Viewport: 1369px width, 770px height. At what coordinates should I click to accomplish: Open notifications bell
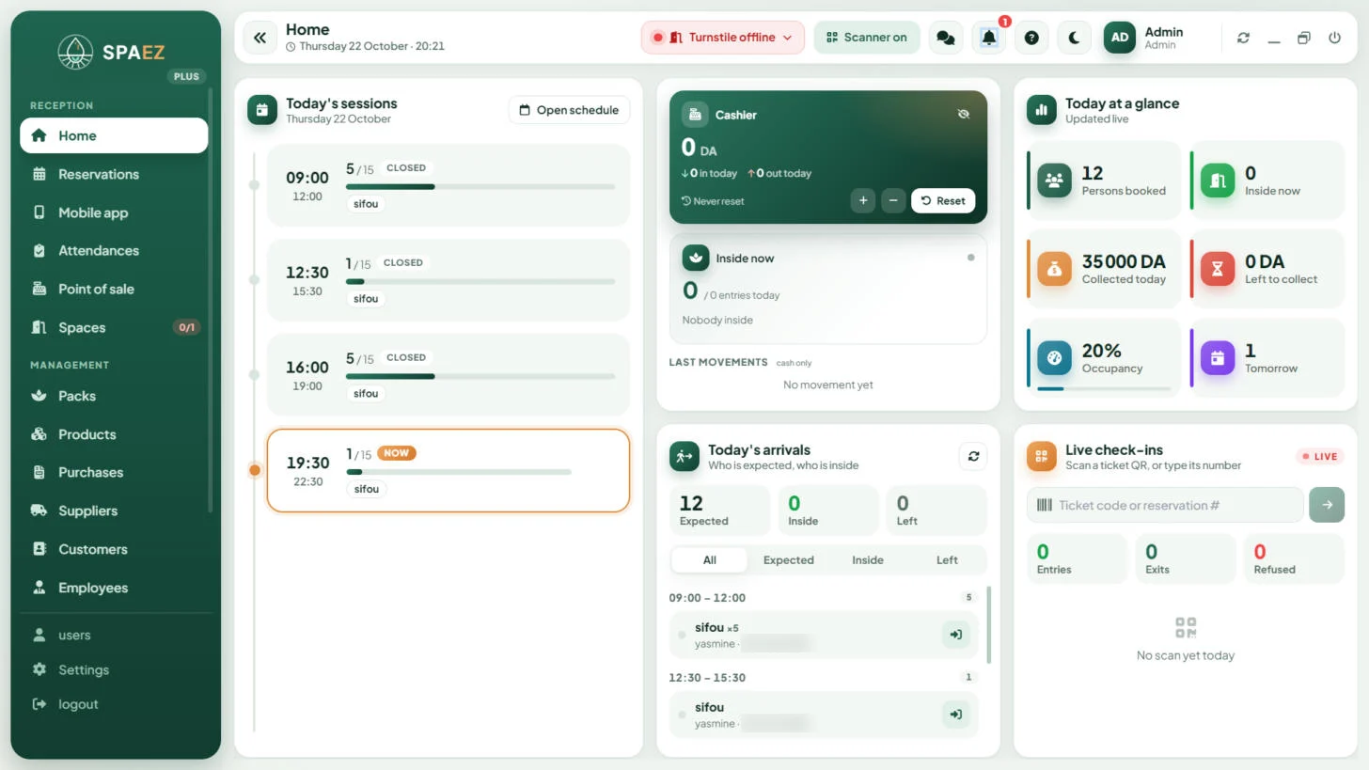989,38
